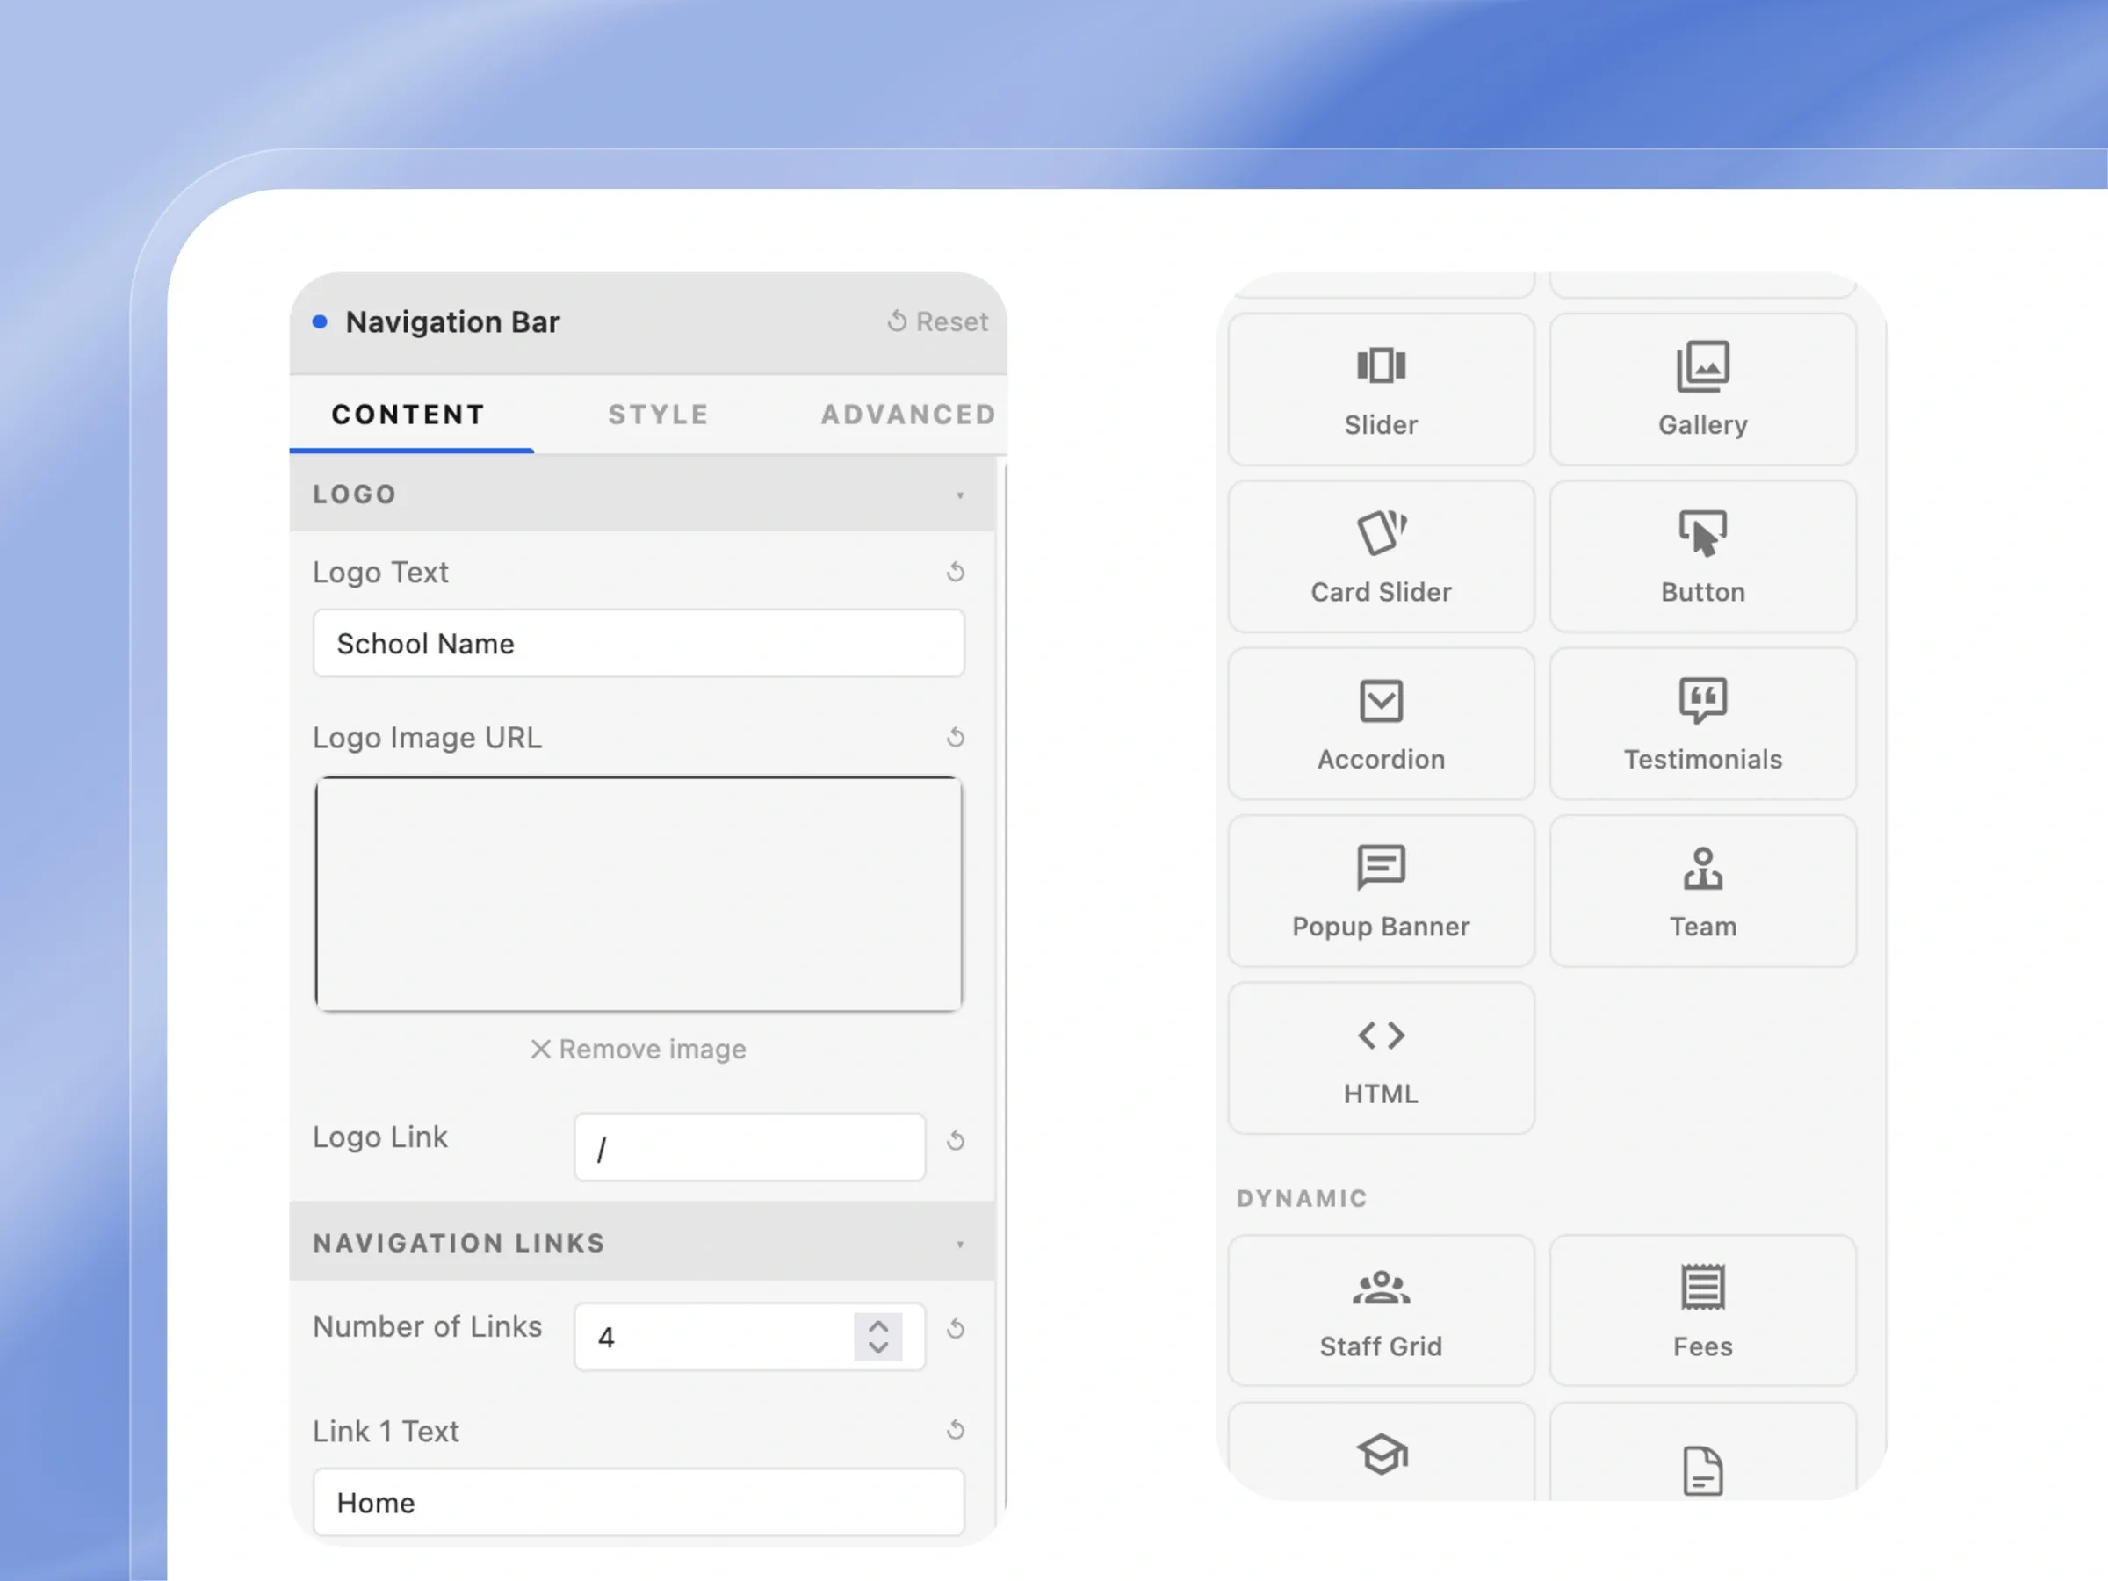Add the Slider widget

pyautogui.click(x=1381, y=390)
